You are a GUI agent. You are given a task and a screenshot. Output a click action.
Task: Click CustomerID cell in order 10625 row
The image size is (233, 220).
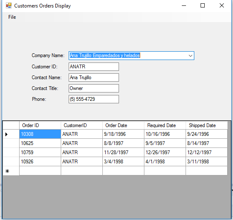(x=82, y=143)
